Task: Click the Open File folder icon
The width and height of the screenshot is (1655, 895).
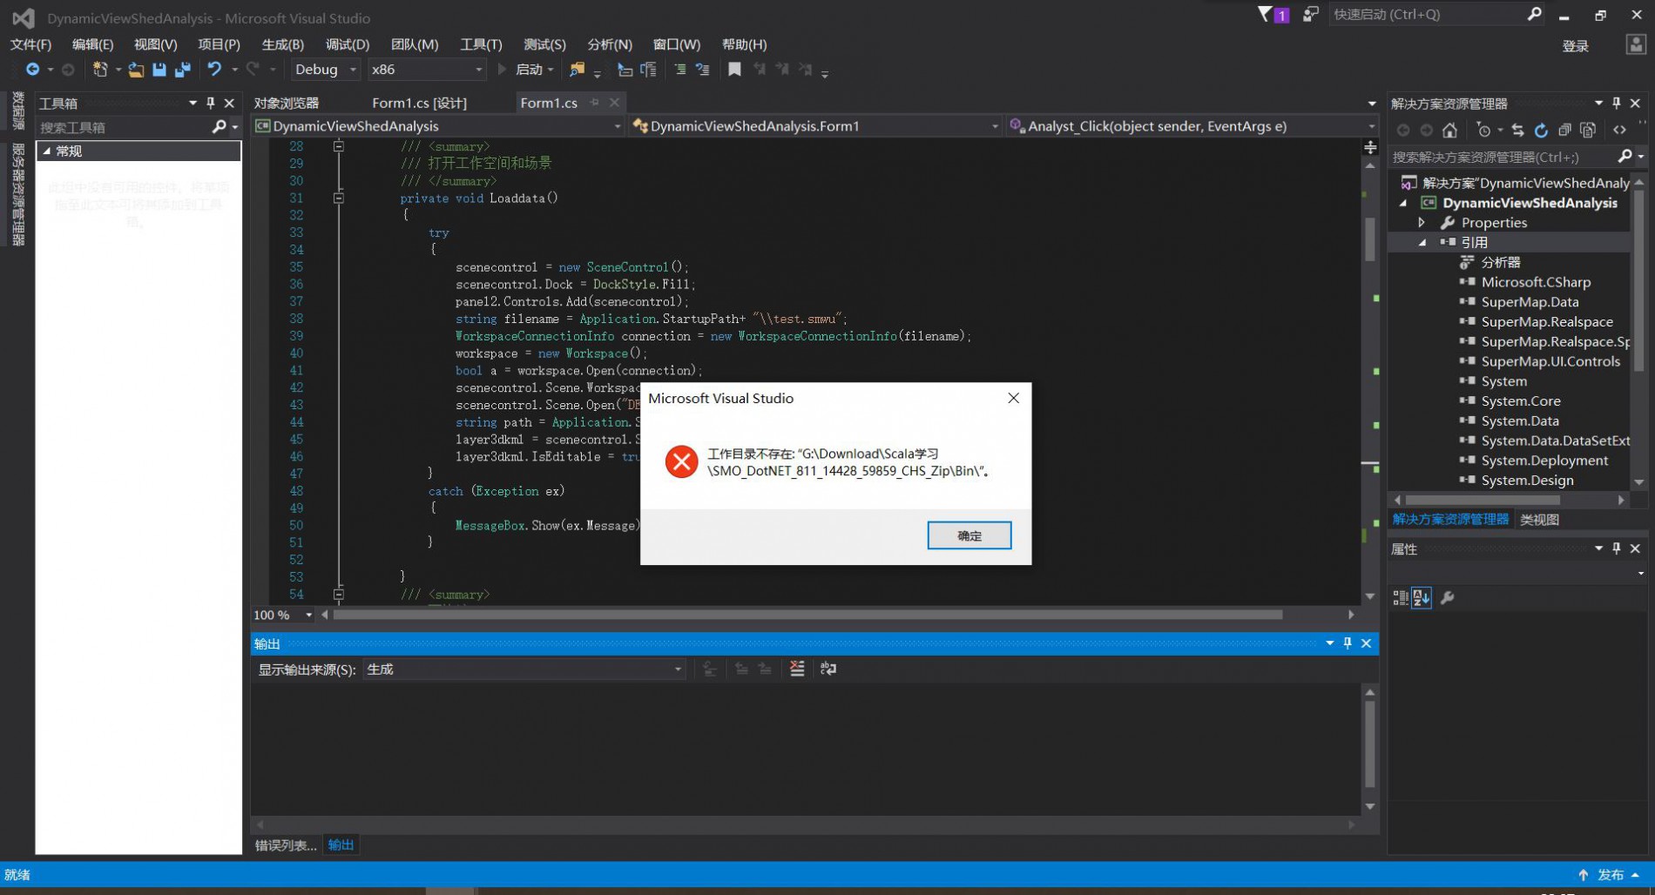Action: [x=136, y=70]
